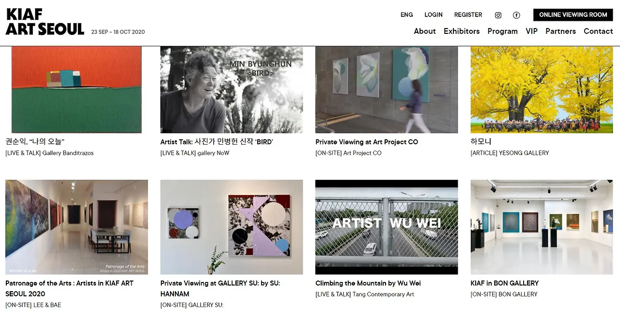Open the LOGIN page

[x=434, y=15]
